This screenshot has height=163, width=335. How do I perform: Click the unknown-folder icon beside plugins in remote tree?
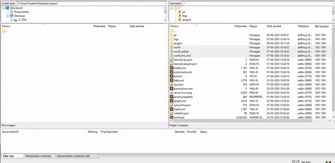(x=180, y=20)
